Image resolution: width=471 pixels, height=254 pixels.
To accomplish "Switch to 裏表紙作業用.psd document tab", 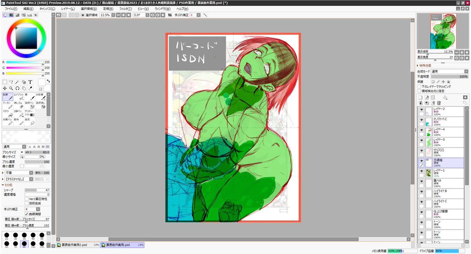I will (x=122, y=245).
